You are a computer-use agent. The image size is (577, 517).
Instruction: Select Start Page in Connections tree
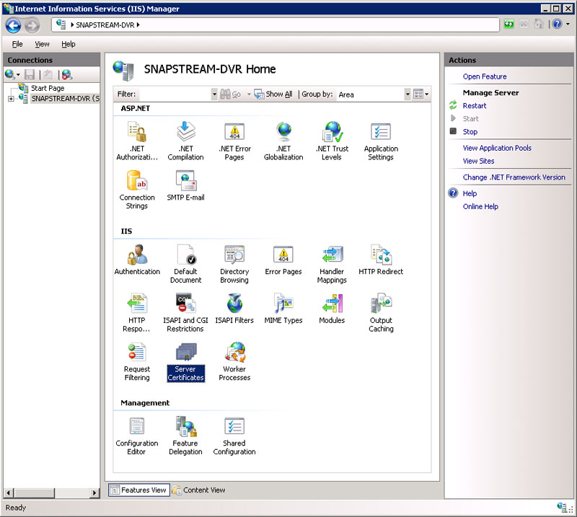(48, 88)
